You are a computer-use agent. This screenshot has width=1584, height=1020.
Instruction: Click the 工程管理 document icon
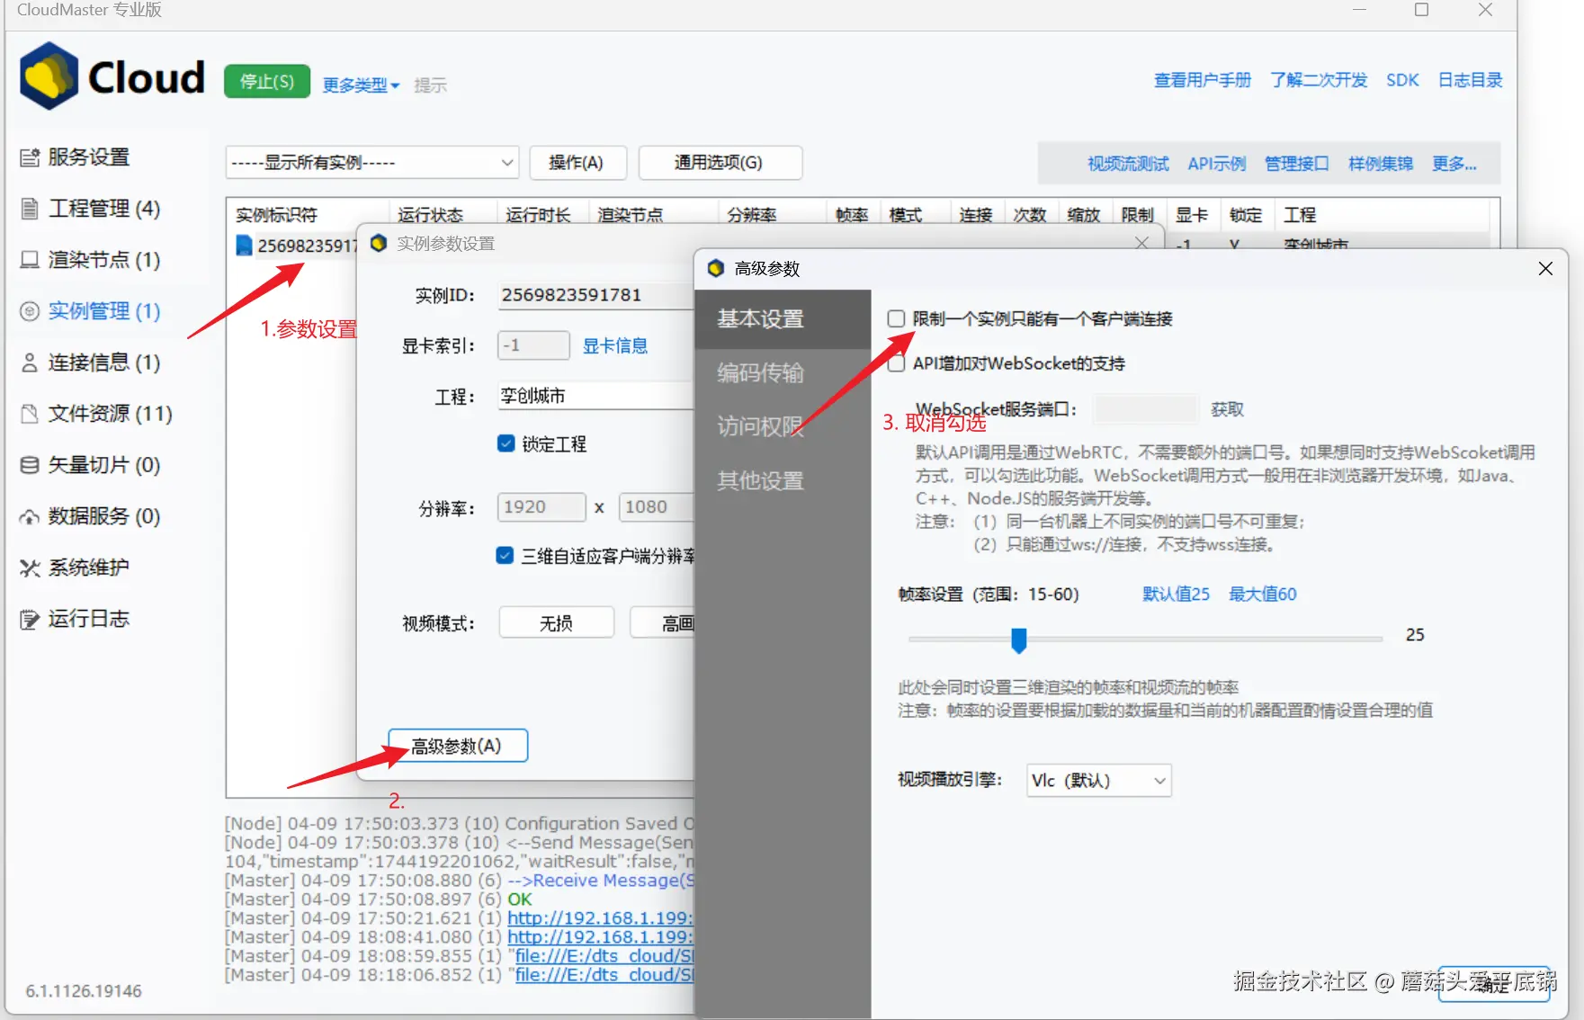click(x=30, y=209)
